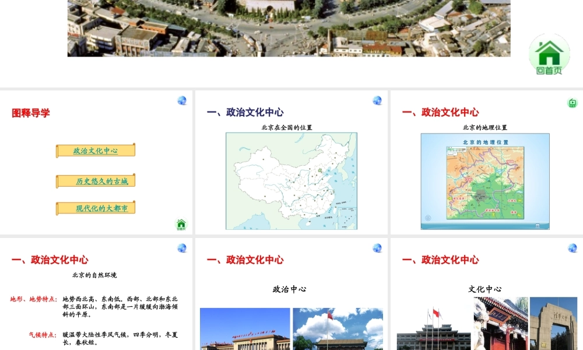
Task: Open the 政治文化中心 scroll link
Action: (x=96, y=150)
